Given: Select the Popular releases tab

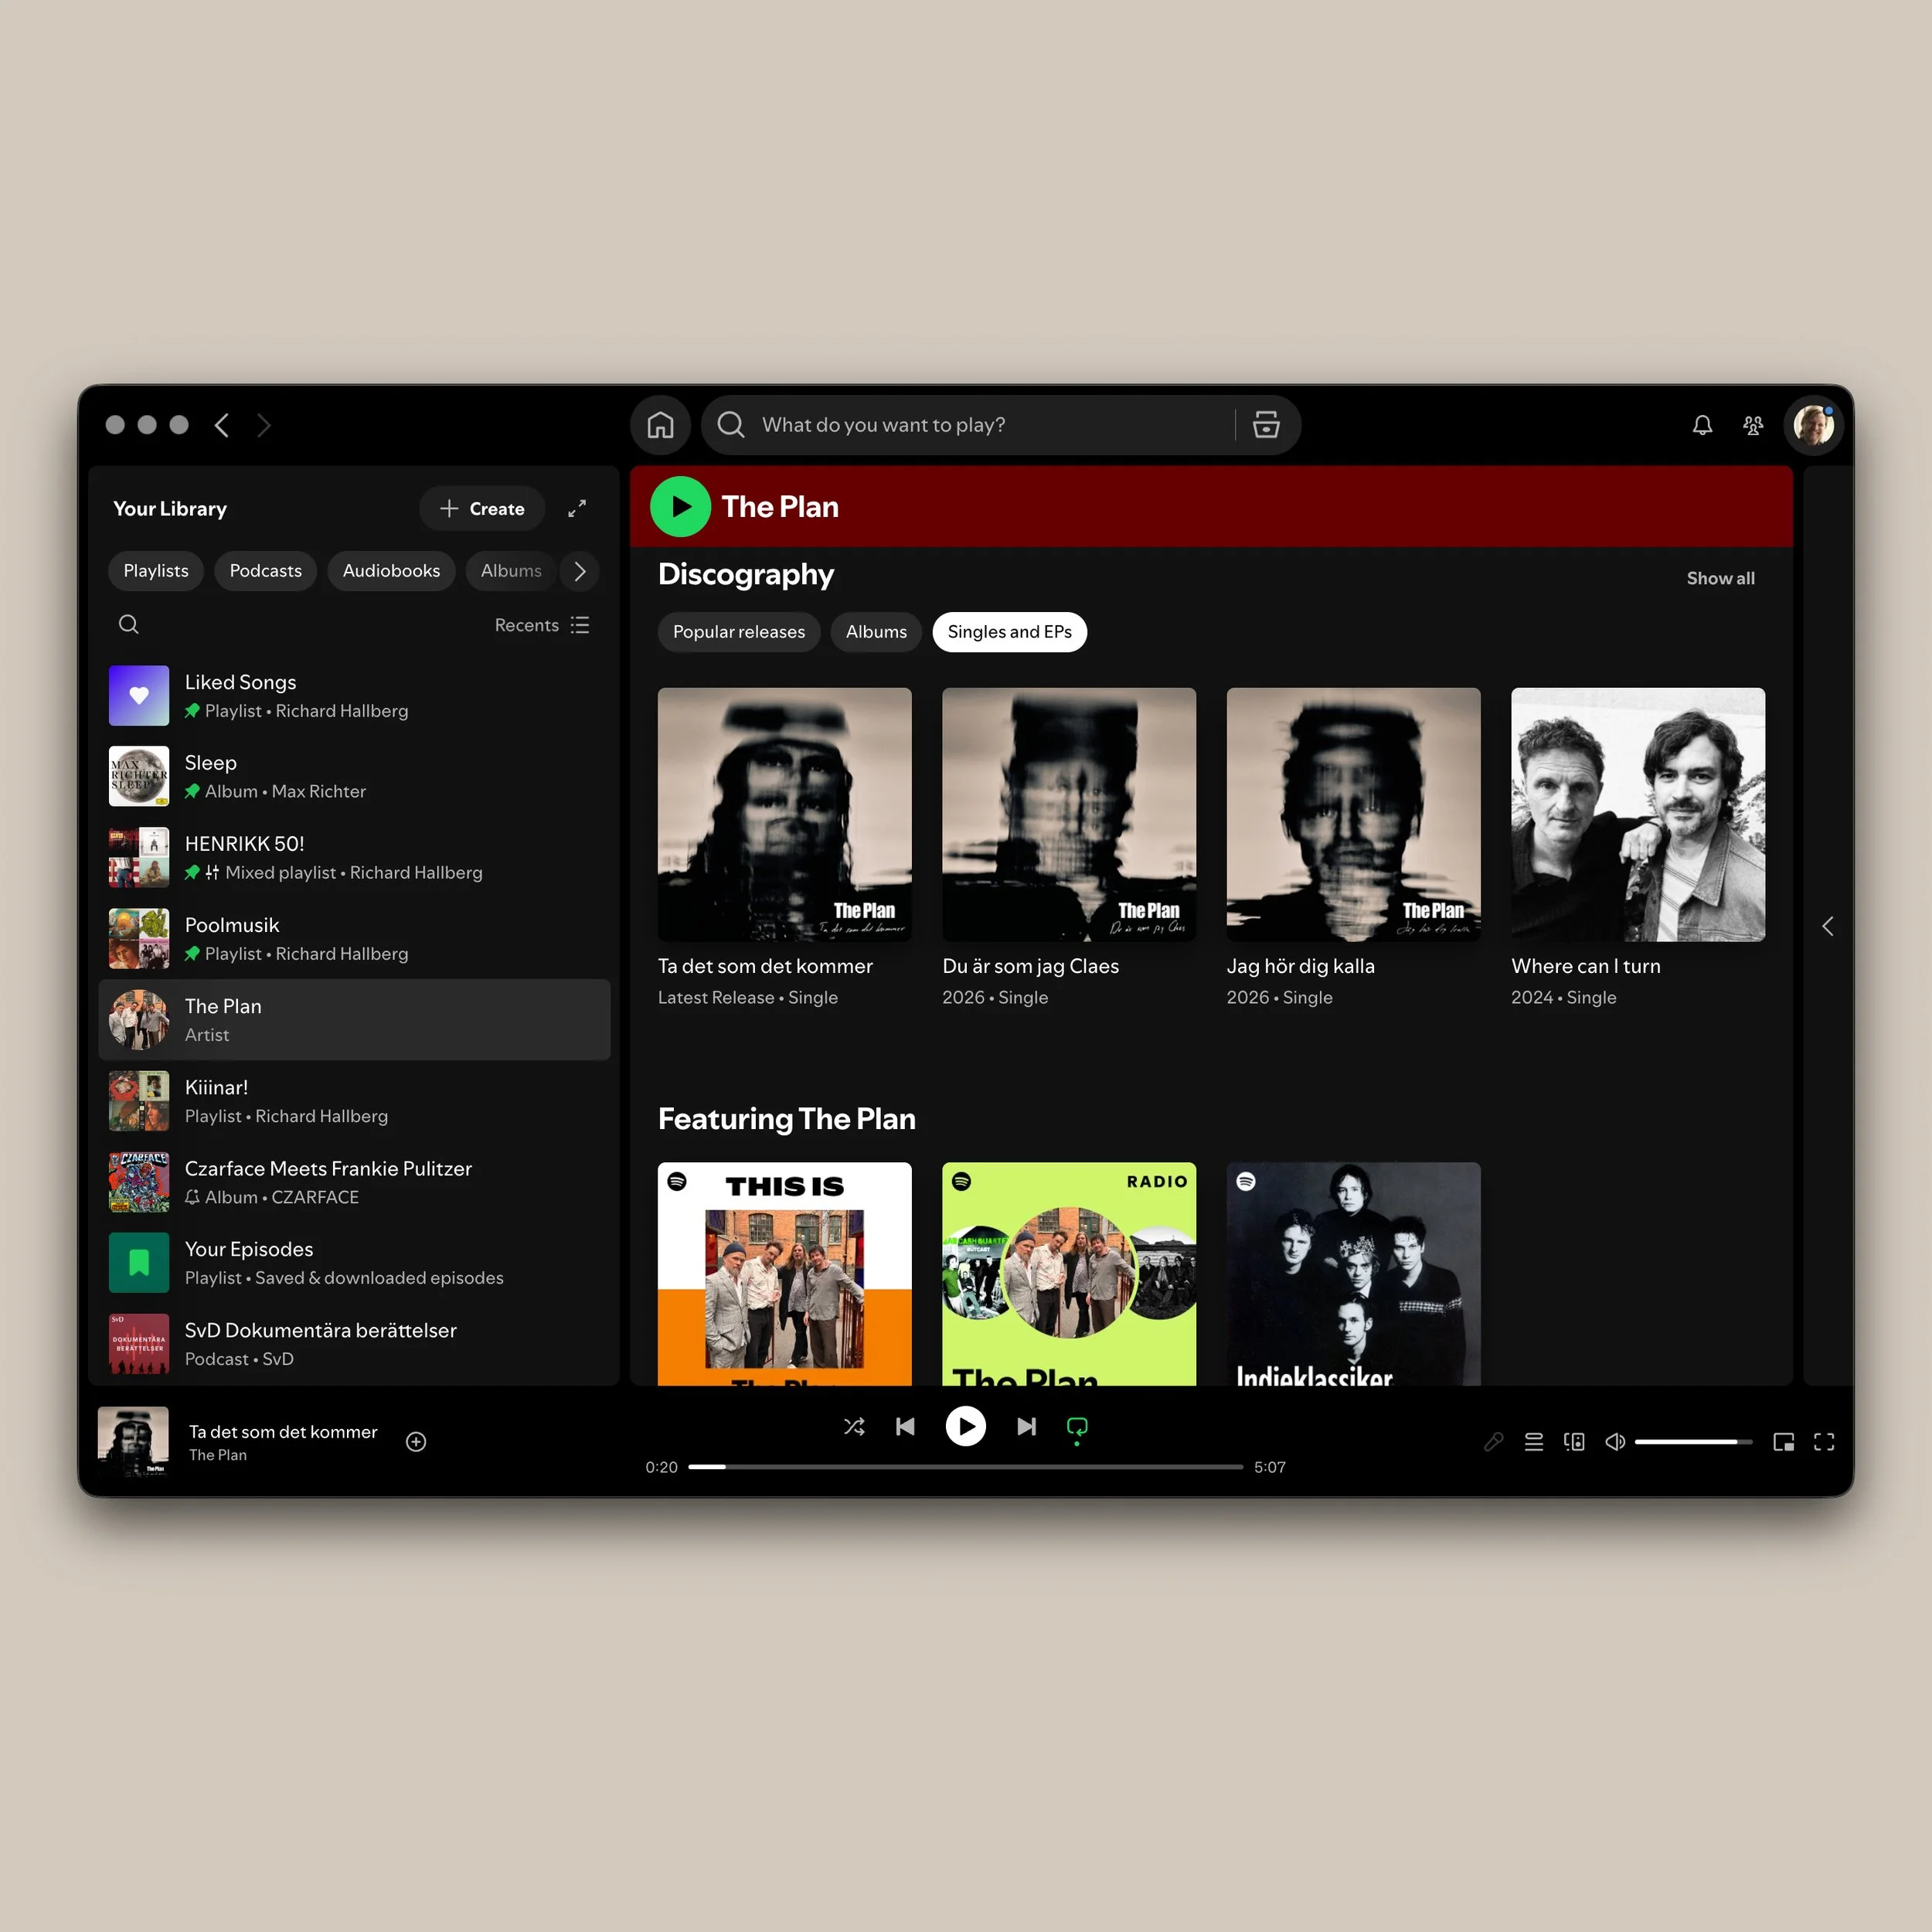Looking at the screenshot, I should (738, 632).
